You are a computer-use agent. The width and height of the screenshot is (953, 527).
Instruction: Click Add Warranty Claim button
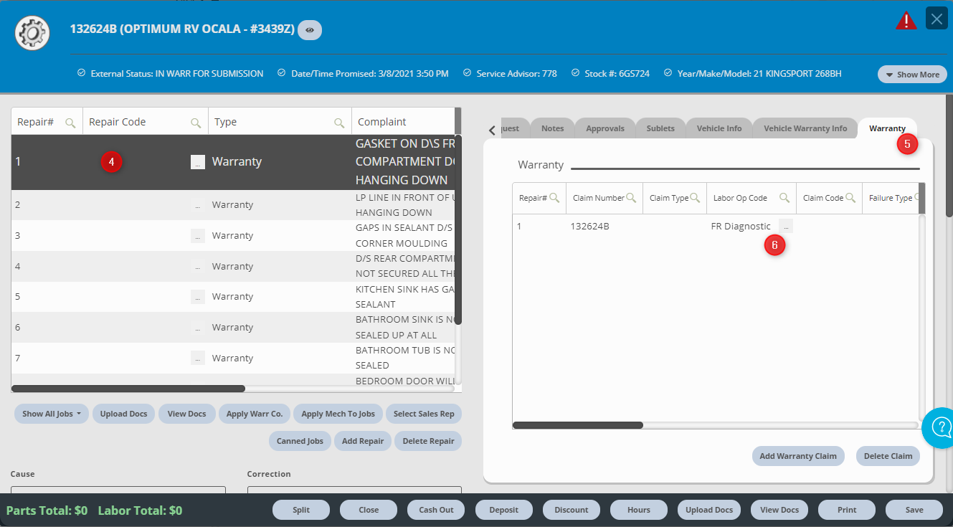point(798,456)
